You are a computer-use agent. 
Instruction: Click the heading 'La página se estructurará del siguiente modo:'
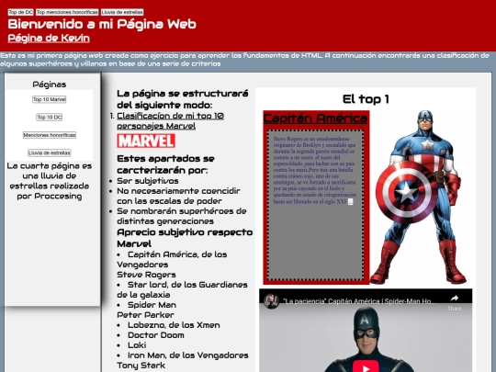coord(183,99)
